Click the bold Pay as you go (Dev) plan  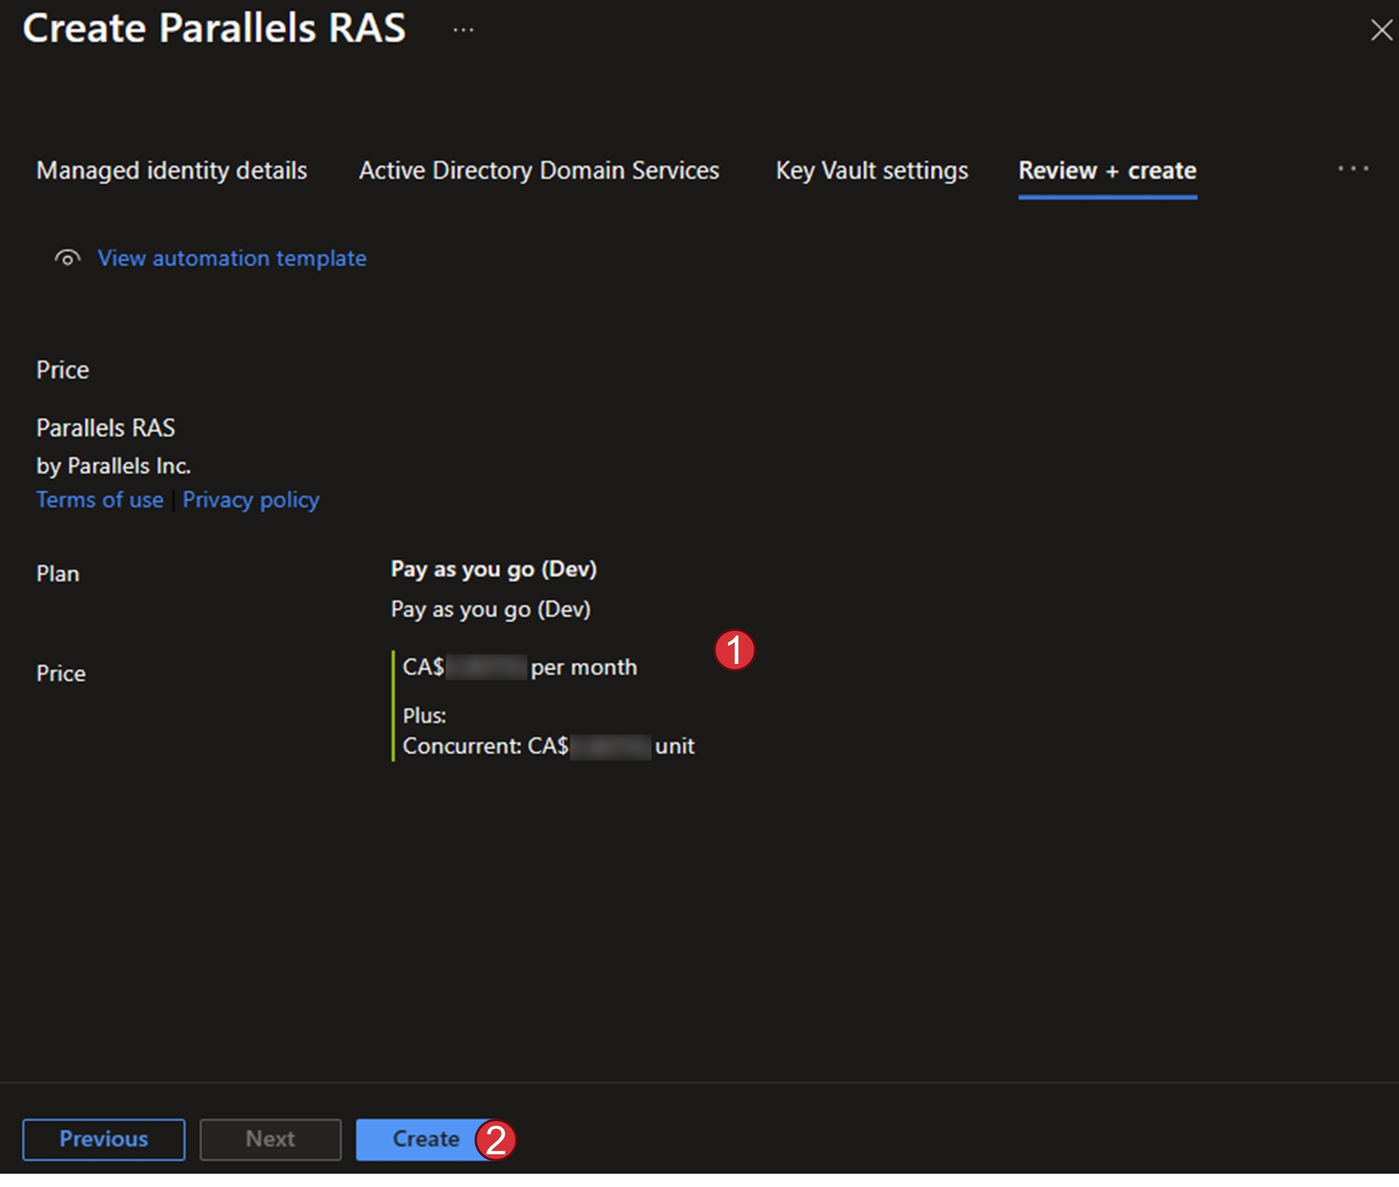coord(494,569)
